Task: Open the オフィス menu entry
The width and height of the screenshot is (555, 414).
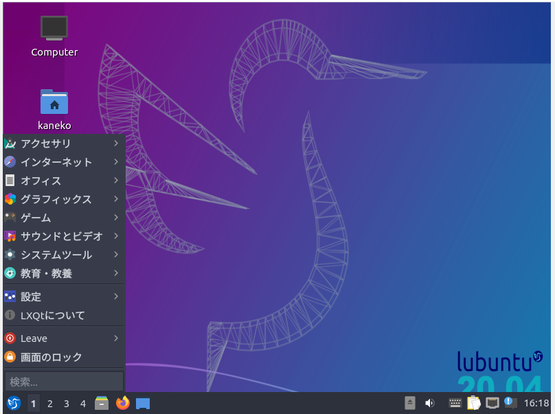Action: click(x=64, y=181)
